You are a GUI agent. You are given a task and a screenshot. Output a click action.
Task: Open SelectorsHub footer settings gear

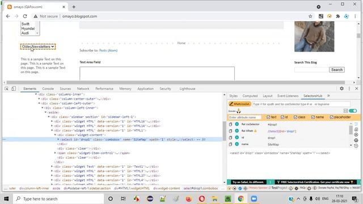pos(296,188)
